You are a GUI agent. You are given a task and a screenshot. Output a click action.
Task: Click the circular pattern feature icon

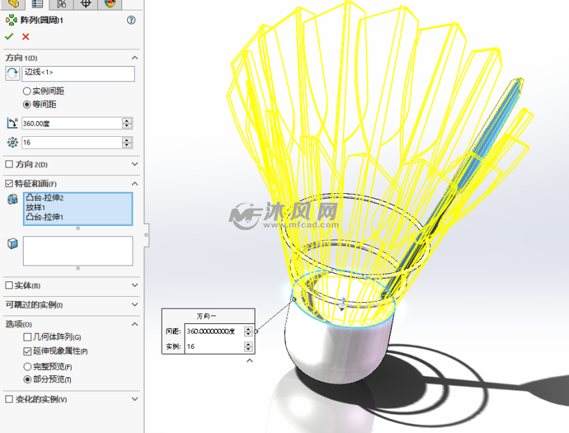11,20
